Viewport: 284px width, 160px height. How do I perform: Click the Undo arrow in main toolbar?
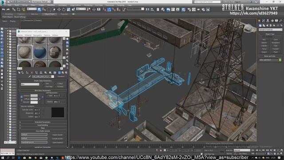(x=4, y=9)
